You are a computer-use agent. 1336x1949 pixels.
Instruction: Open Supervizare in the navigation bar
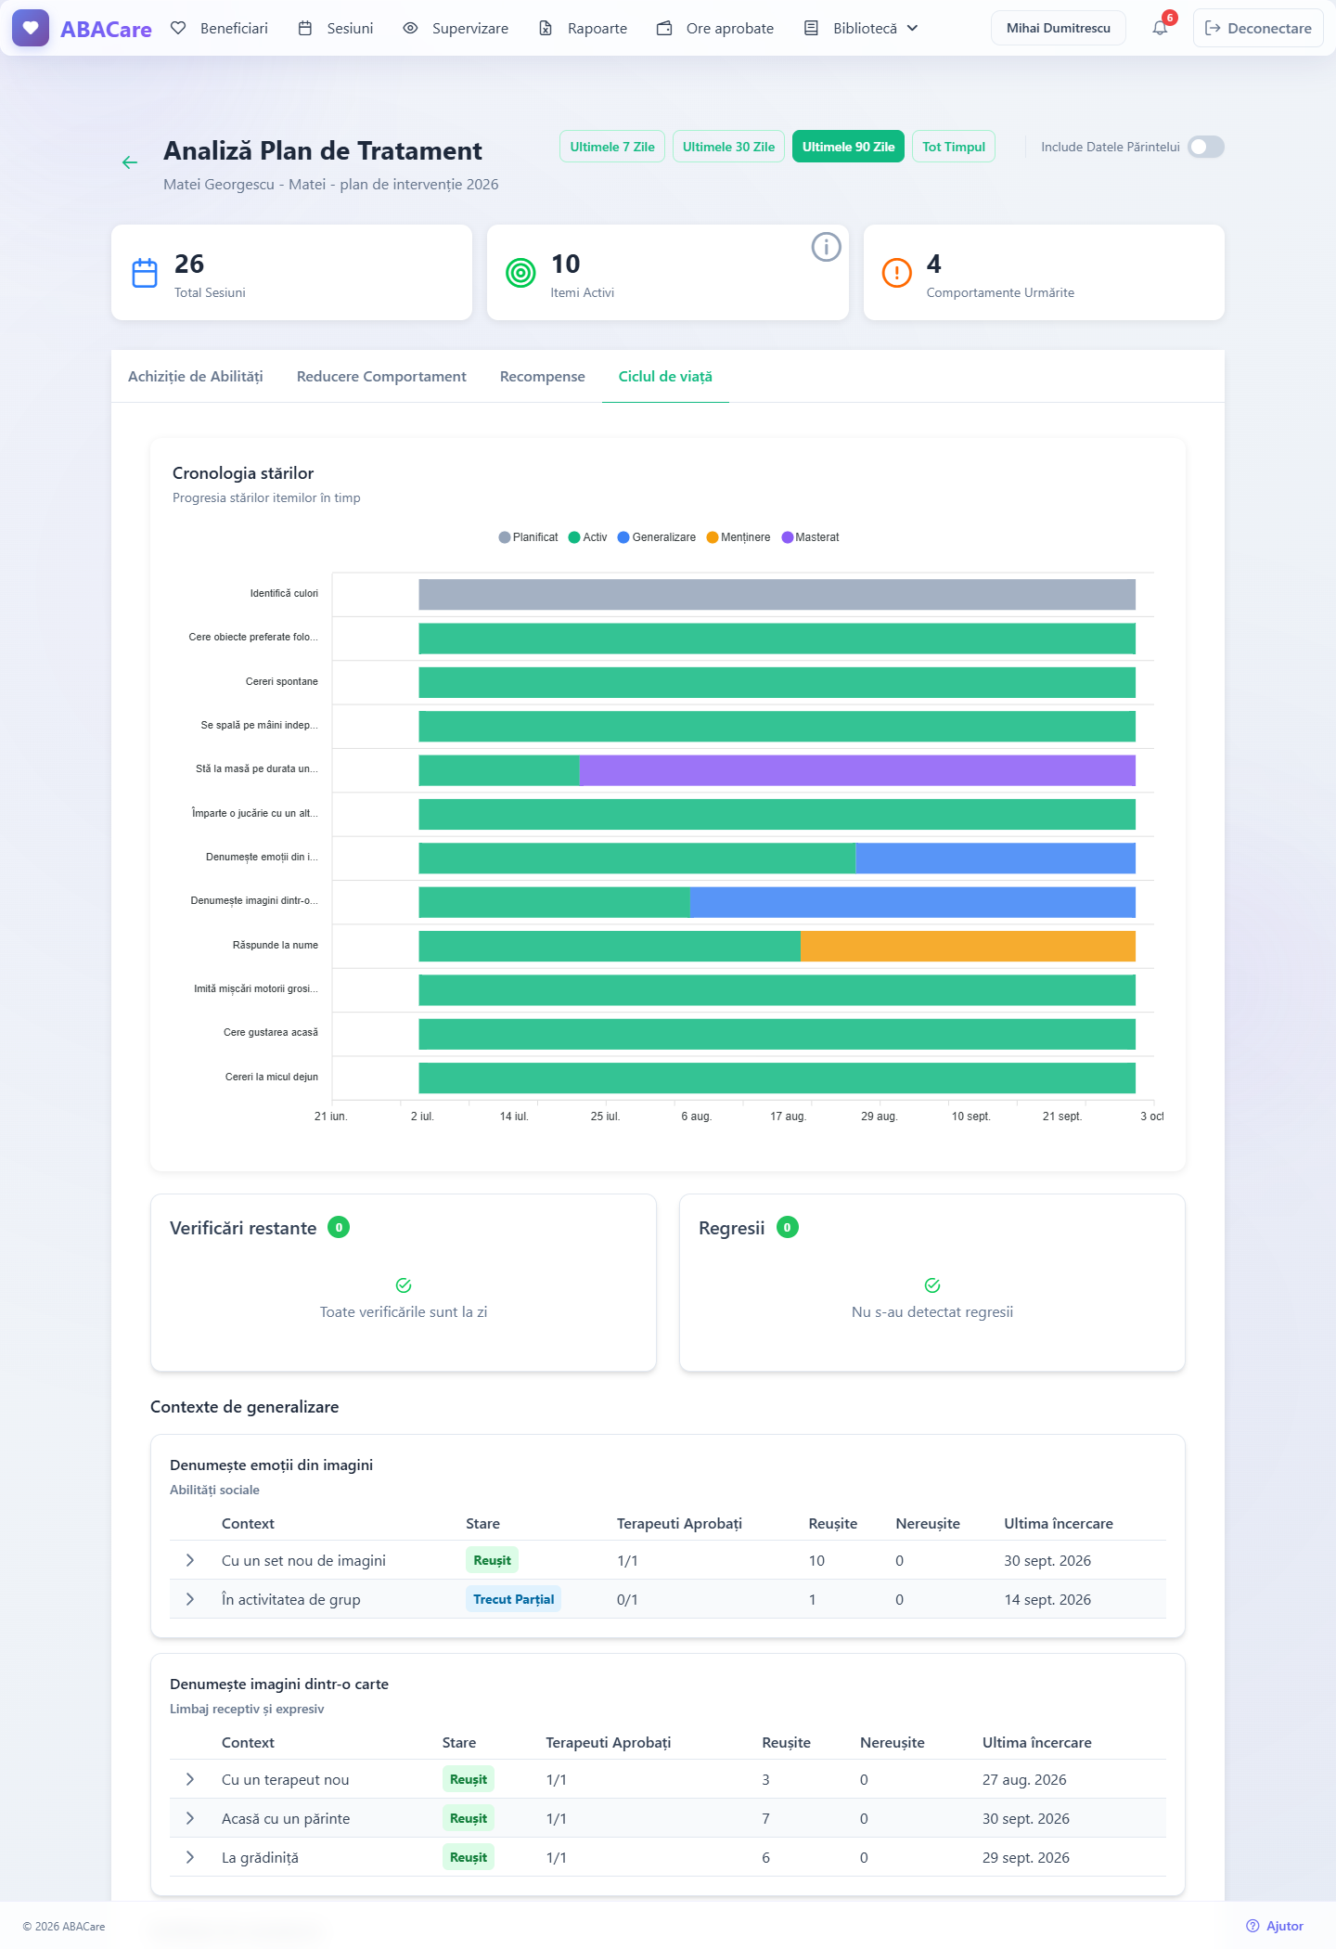coord(456,28)
